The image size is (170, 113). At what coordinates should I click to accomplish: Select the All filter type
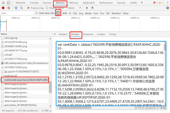[58, 13]
